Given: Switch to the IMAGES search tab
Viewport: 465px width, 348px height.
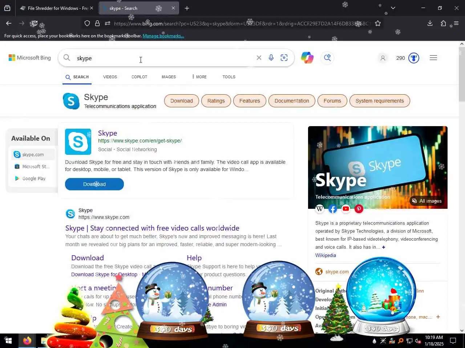Looking at the screenshot, I should click(x=169, y=77).
